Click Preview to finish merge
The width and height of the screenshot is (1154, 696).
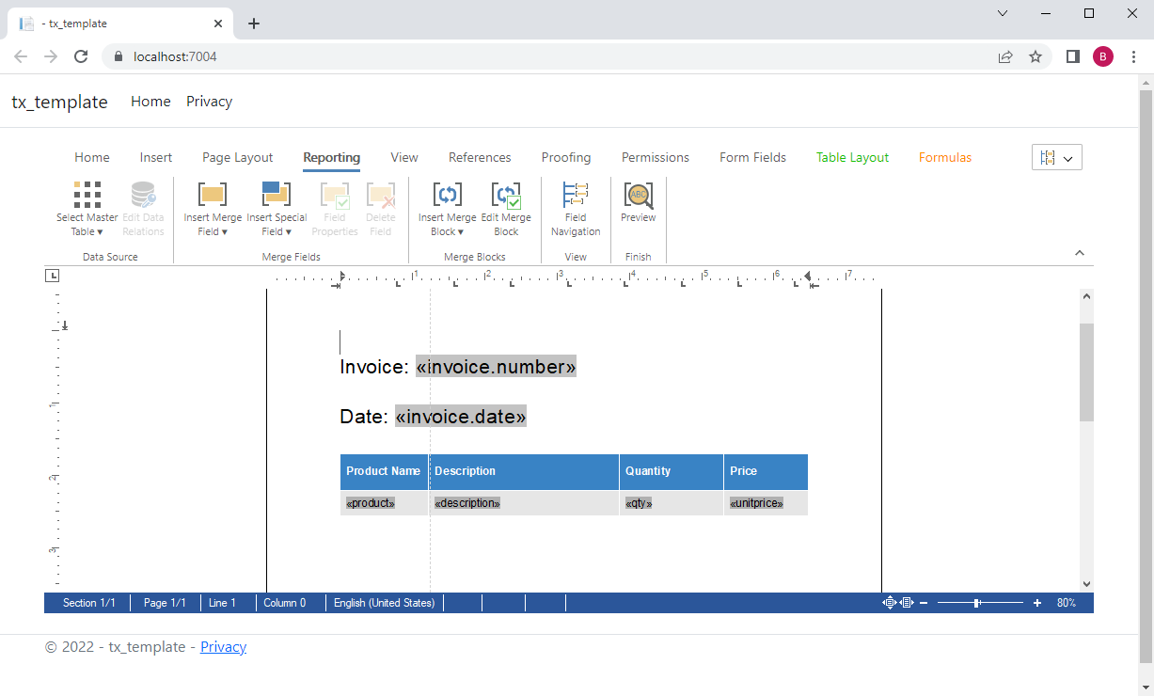coord(639,202)
